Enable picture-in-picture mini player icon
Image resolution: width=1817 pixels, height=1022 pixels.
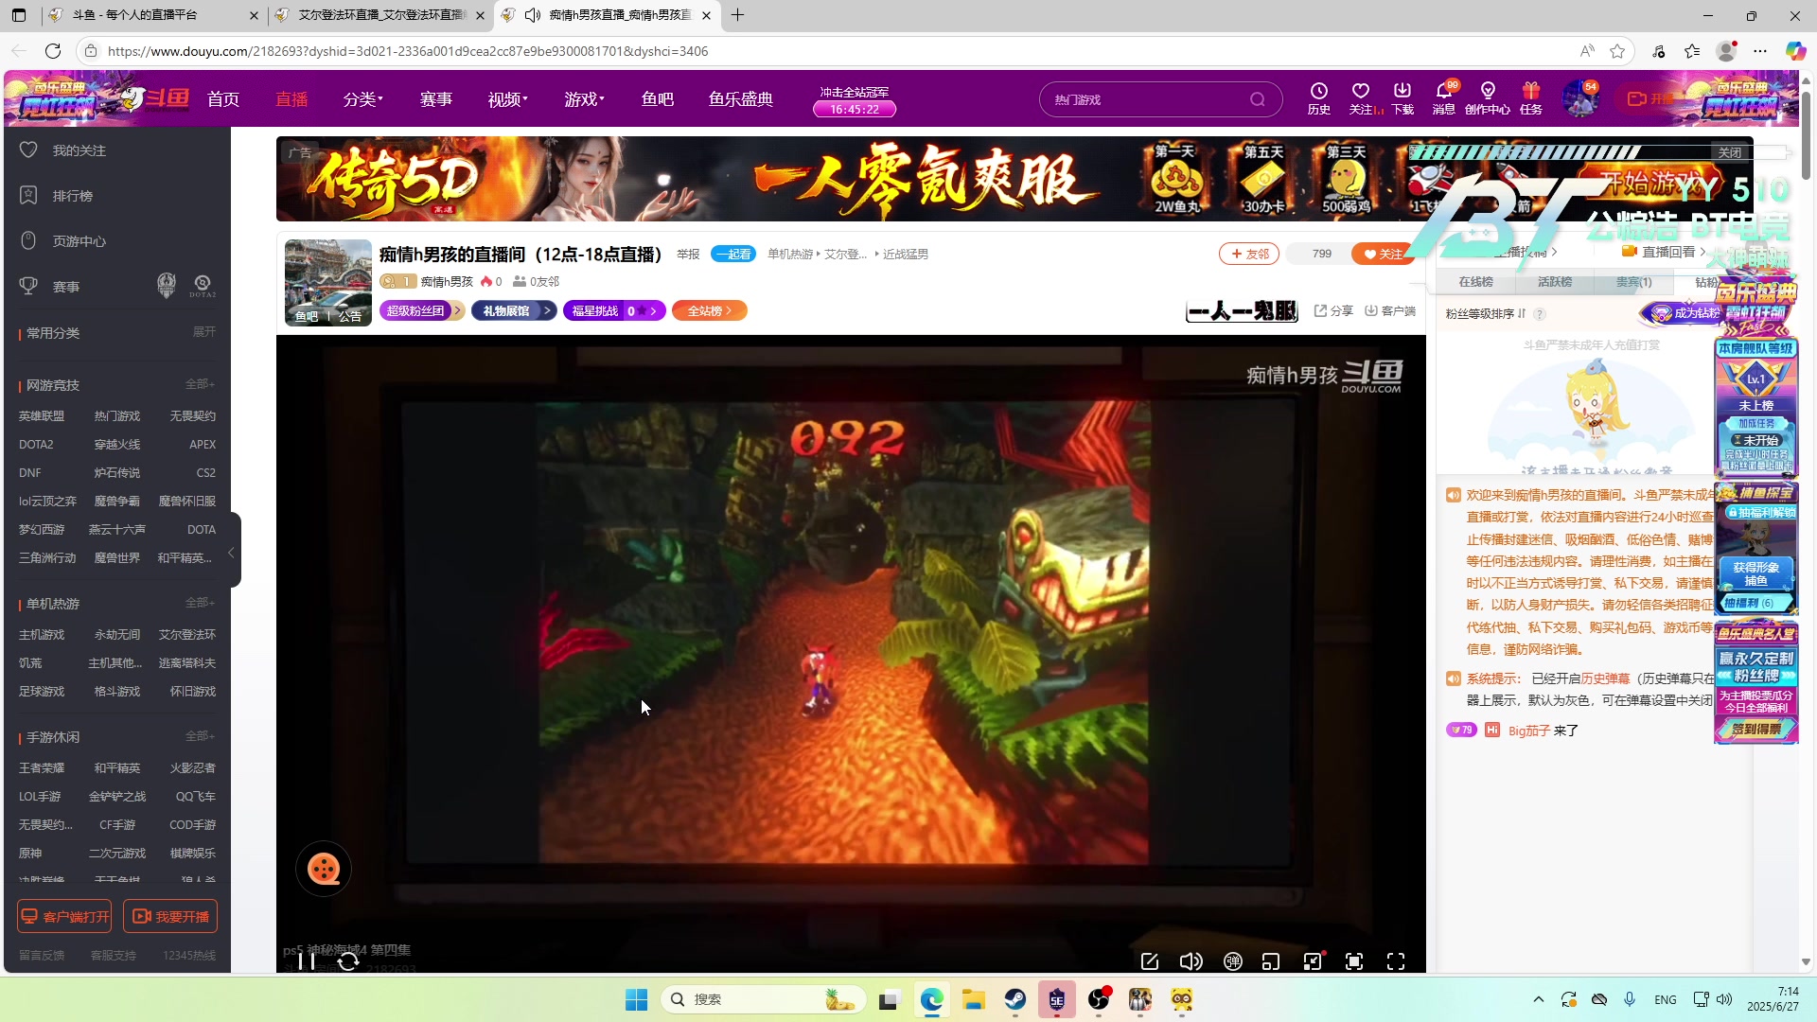click(x=1271, y=961)
